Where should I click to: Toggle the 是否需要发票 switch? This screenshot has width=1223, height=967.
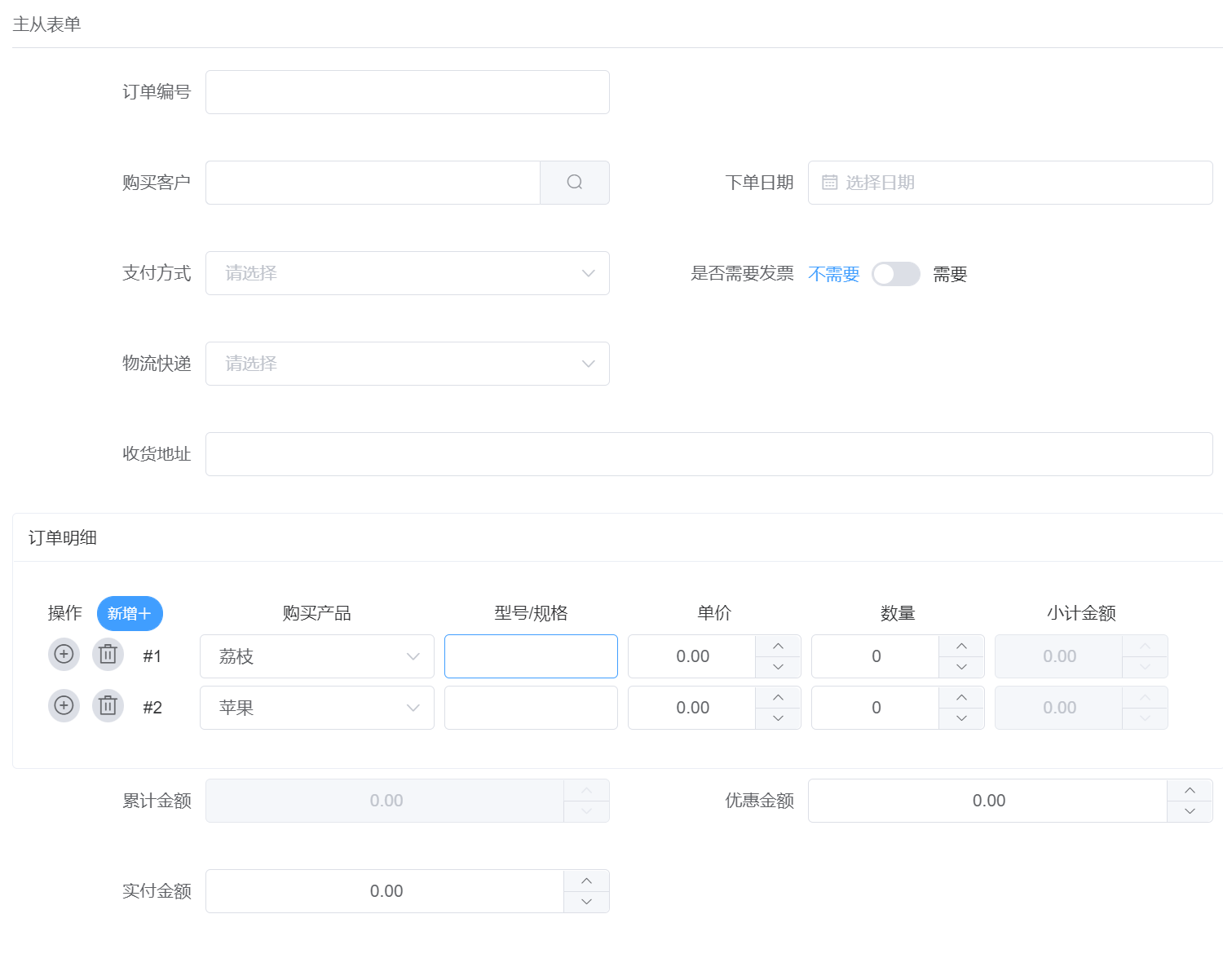click(x=896, y=274)
